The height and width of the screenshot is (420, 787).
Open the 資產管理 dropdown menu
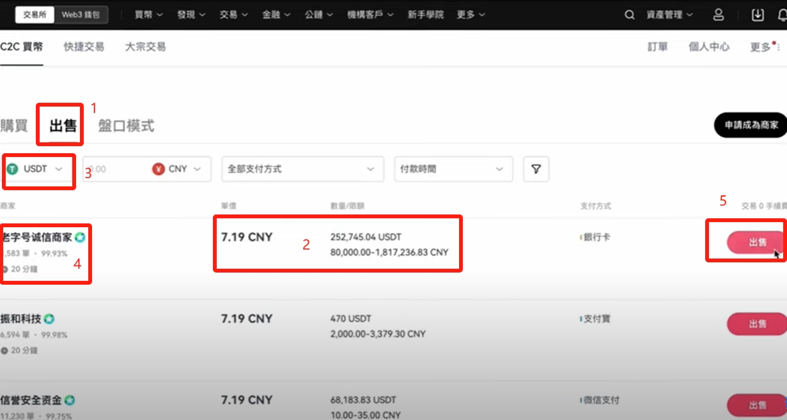coord(669,15)
